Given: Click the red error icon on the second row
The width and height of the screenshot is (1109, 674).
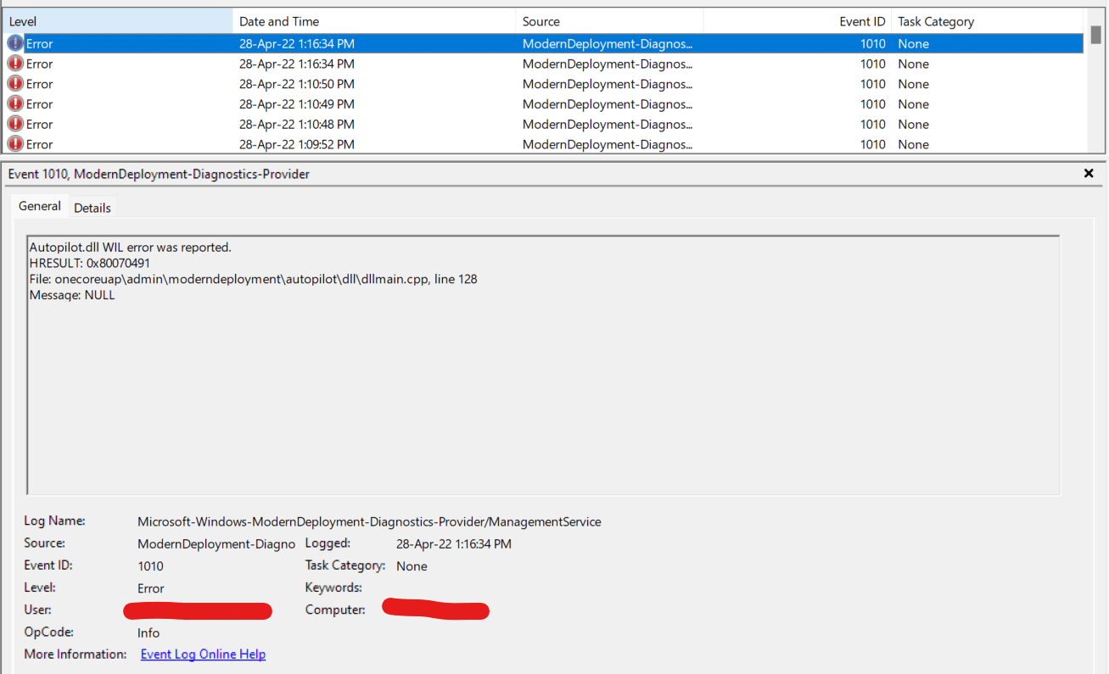Looking at the screenshot, I should [15, 64].
